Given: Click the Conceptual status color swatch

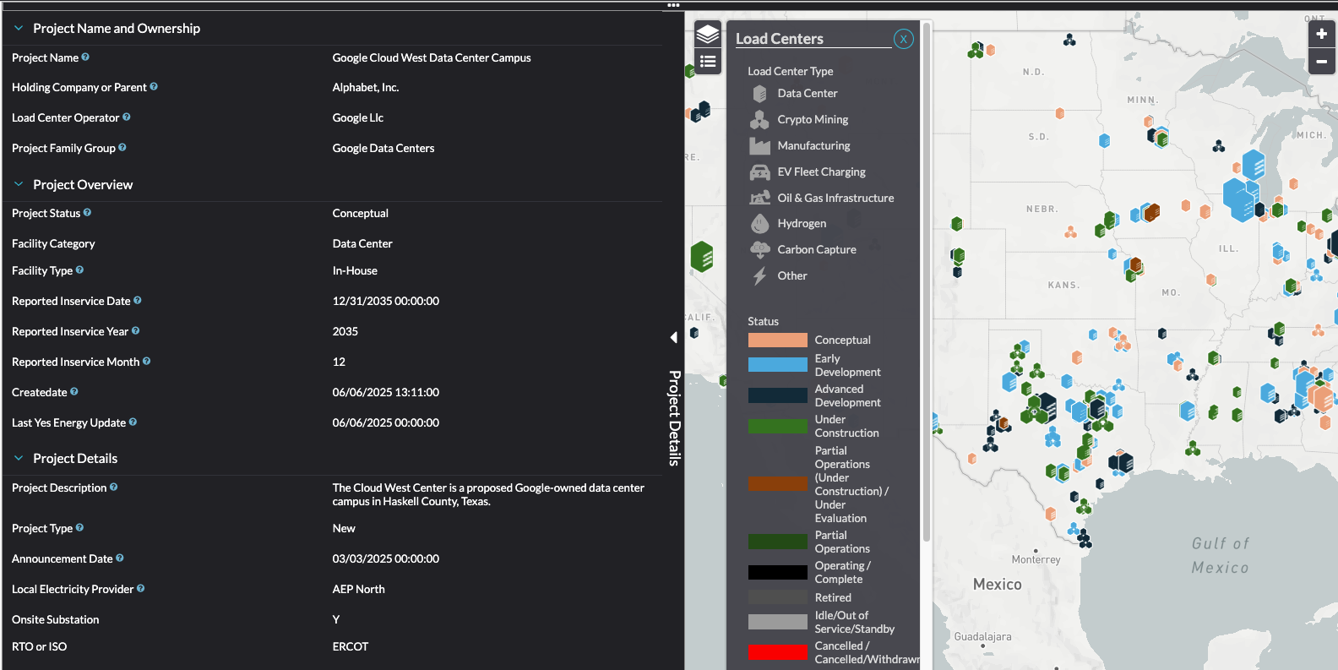Looking at the screenshot, I should tap(778, 340).
